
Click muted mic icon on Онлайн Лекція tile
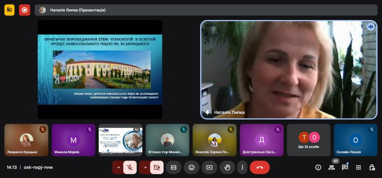tap(372, 129)
